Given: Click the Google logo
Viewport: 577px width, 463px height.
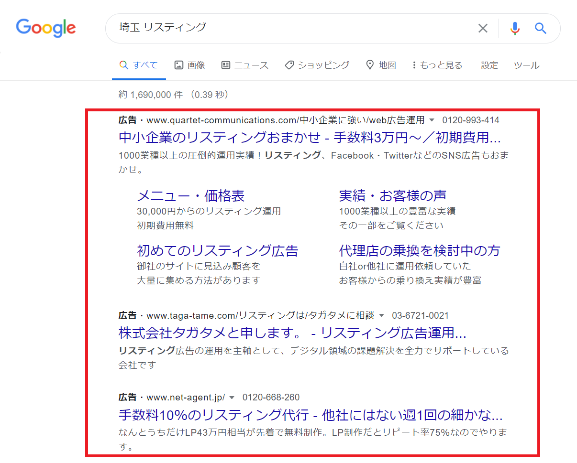Looking at the screenshot, I should 46,28.
